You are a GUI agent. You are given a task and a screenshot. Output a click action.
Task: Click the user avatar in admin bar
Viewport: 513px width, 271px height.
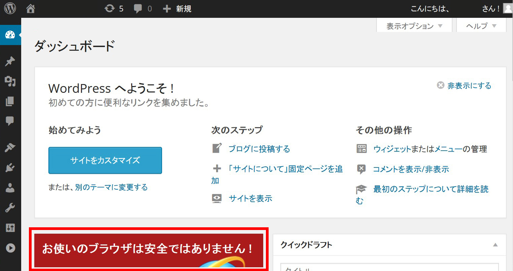click(x=508, y=8)
